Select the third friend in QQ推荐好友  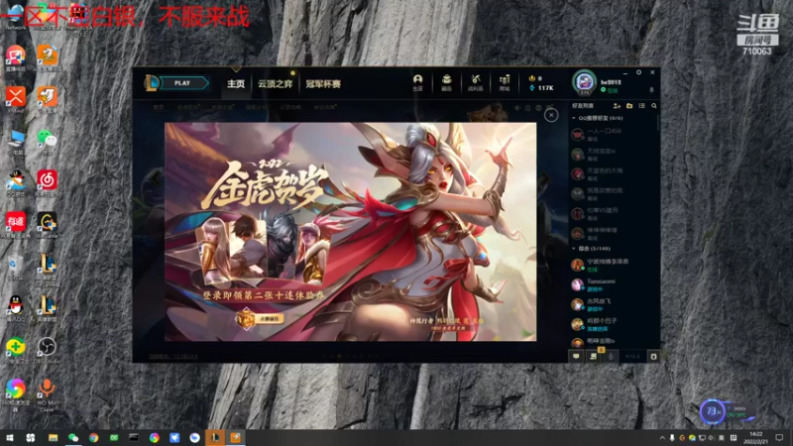614,174
